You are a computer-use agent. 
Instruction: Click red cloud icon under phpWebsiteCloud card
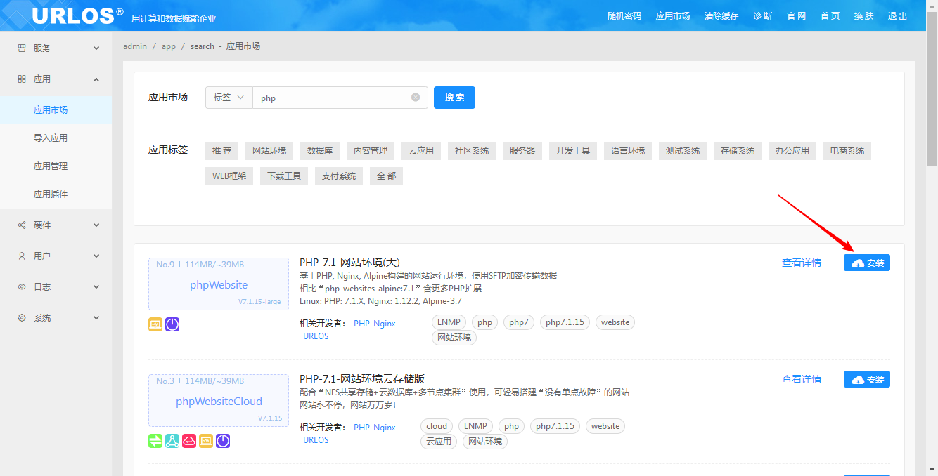[x=189, y=441]
